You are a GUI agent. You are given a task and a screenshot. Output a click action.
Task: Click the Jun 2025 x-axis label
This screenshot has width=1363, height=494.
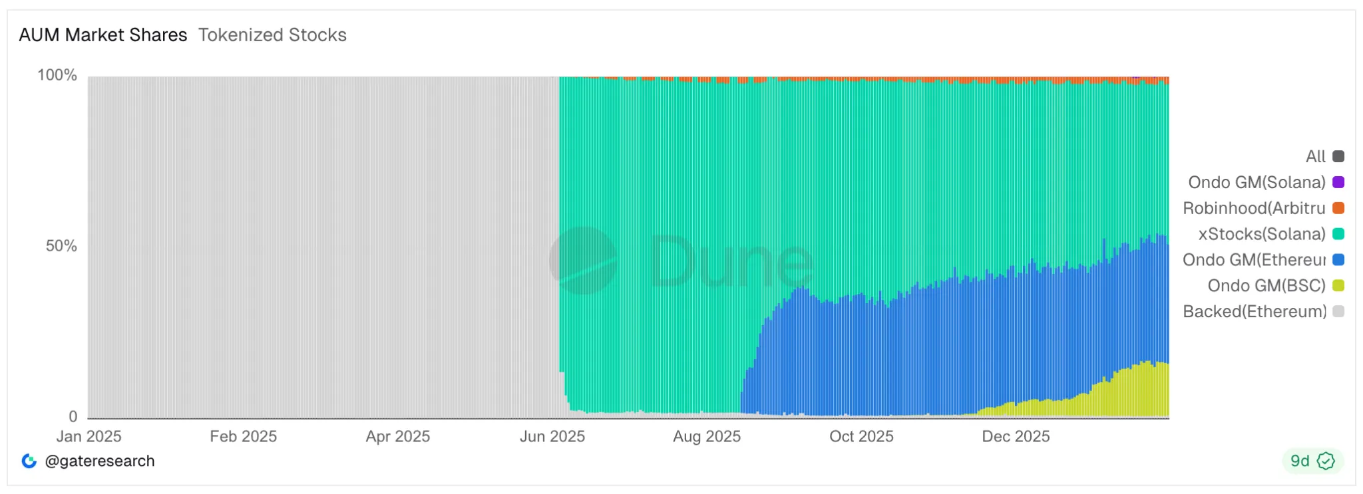pyautogui.click(x=552, y=437)
